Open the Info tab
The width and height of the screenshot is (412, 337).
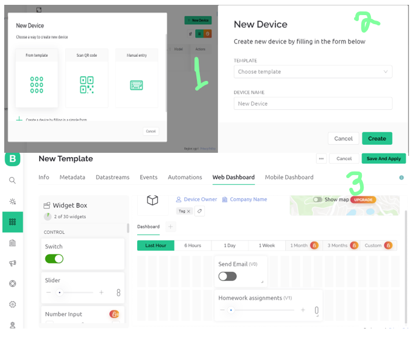[x=44, y=178]
